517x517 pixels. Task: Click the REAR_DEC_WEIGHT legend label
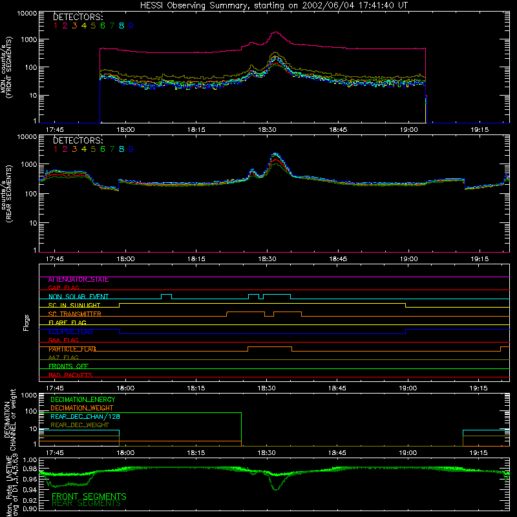(x=79, y=425)
